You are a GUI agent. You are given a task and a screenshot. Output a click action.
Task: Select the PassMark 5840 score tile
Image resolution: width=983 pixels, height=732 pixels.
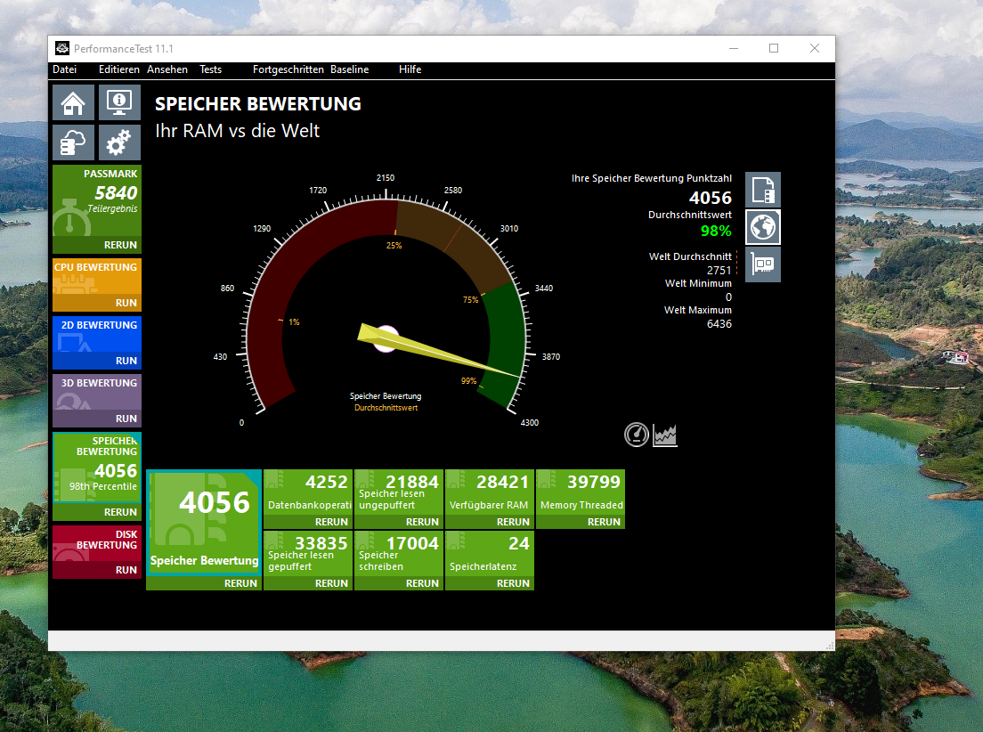click(97, 200)
